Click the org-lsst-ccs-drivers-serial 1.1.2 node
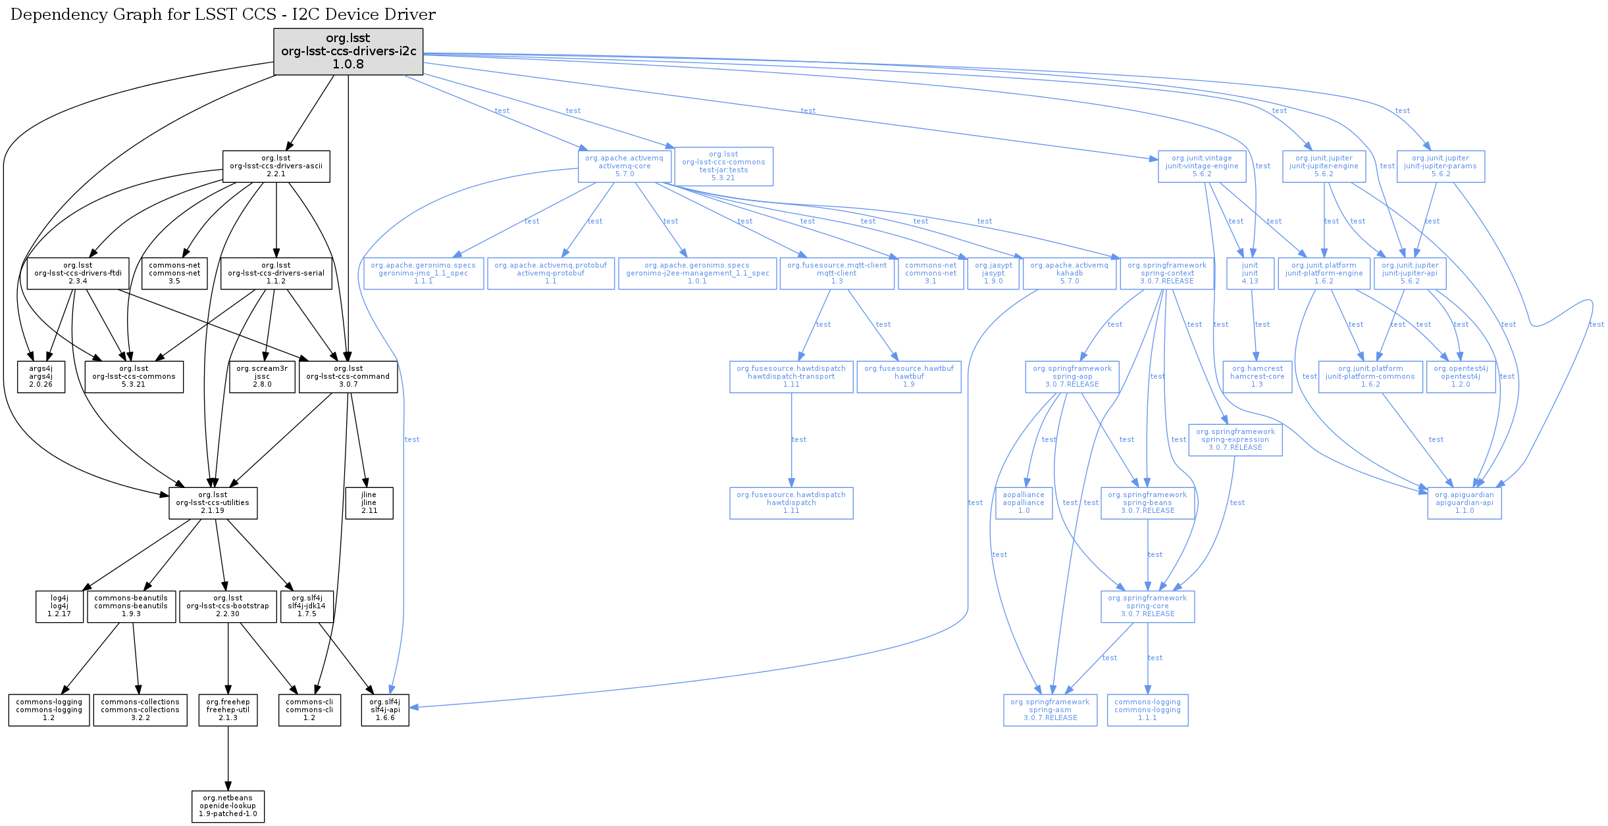 pos(276,274)
